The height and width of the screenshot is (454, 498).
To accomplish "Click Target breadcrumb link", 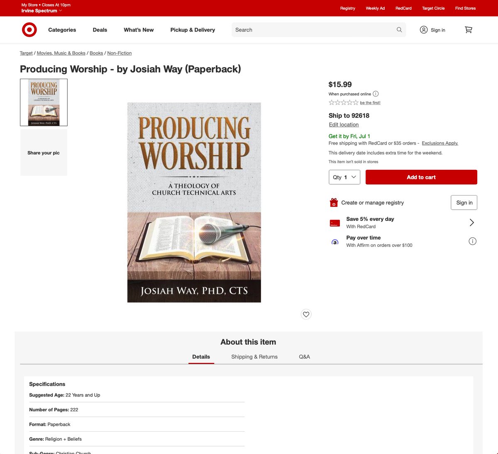I will point(26,53).
